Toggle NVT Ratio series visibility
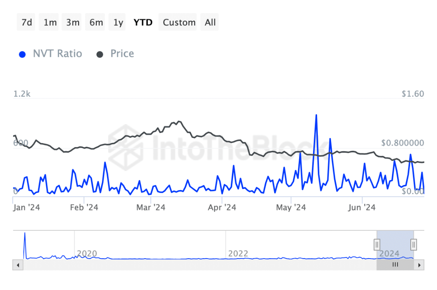The image size is (437, 290). point(57,54)
